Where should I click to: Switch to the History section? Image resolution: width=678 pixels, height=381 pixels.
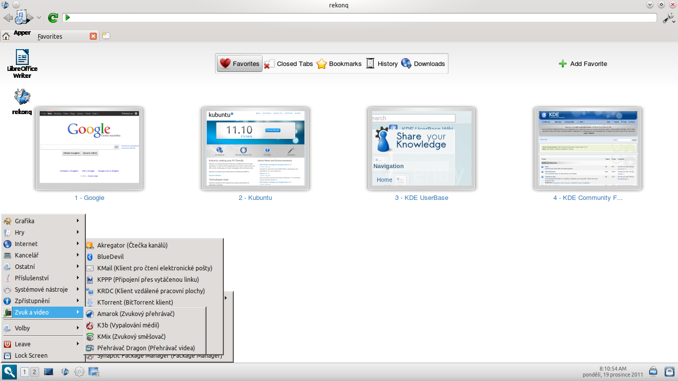tap(382, 63)
